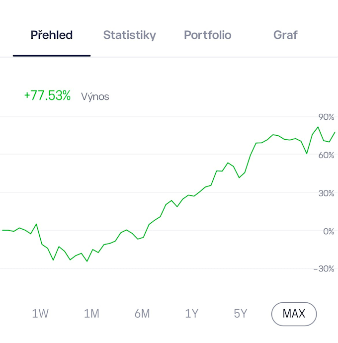Switch chart period to 6M
Screen dimensions: 338x343
tap(142, 314)
